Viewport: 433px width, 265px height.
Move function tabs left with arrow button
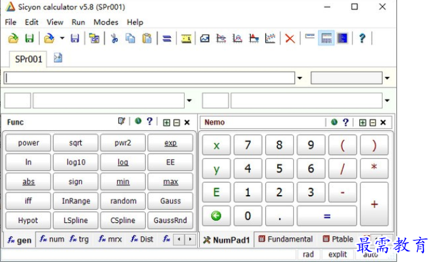(179, 239)
